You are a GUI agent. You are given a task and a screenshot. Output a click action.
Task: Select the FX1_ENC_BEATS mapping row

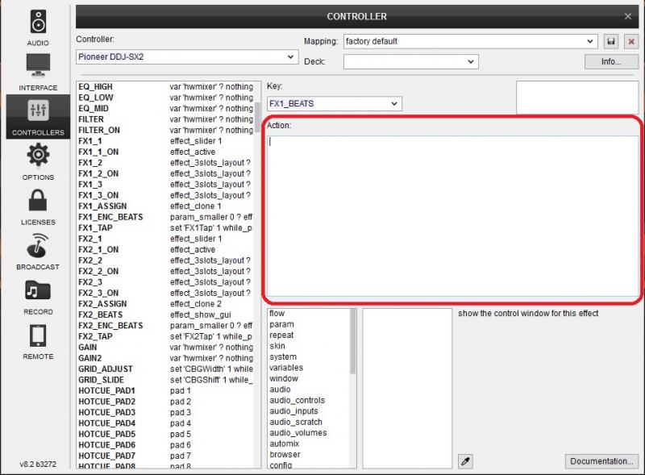[166, 217]
